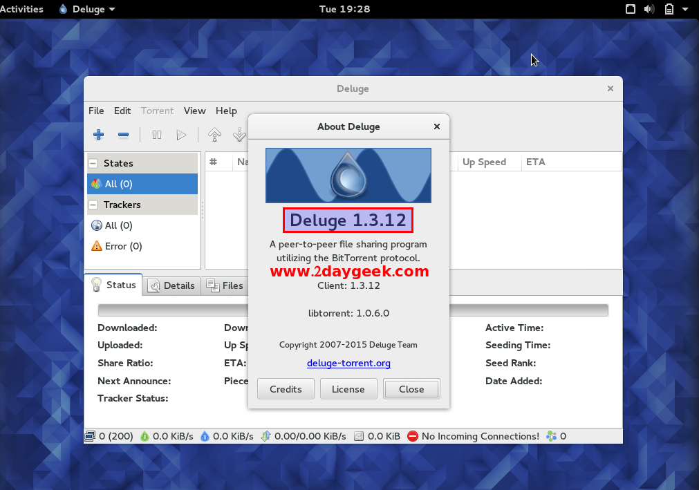Select All (0) under Trackers
Viewport: 699px width, 490px height.
point(142,225)
